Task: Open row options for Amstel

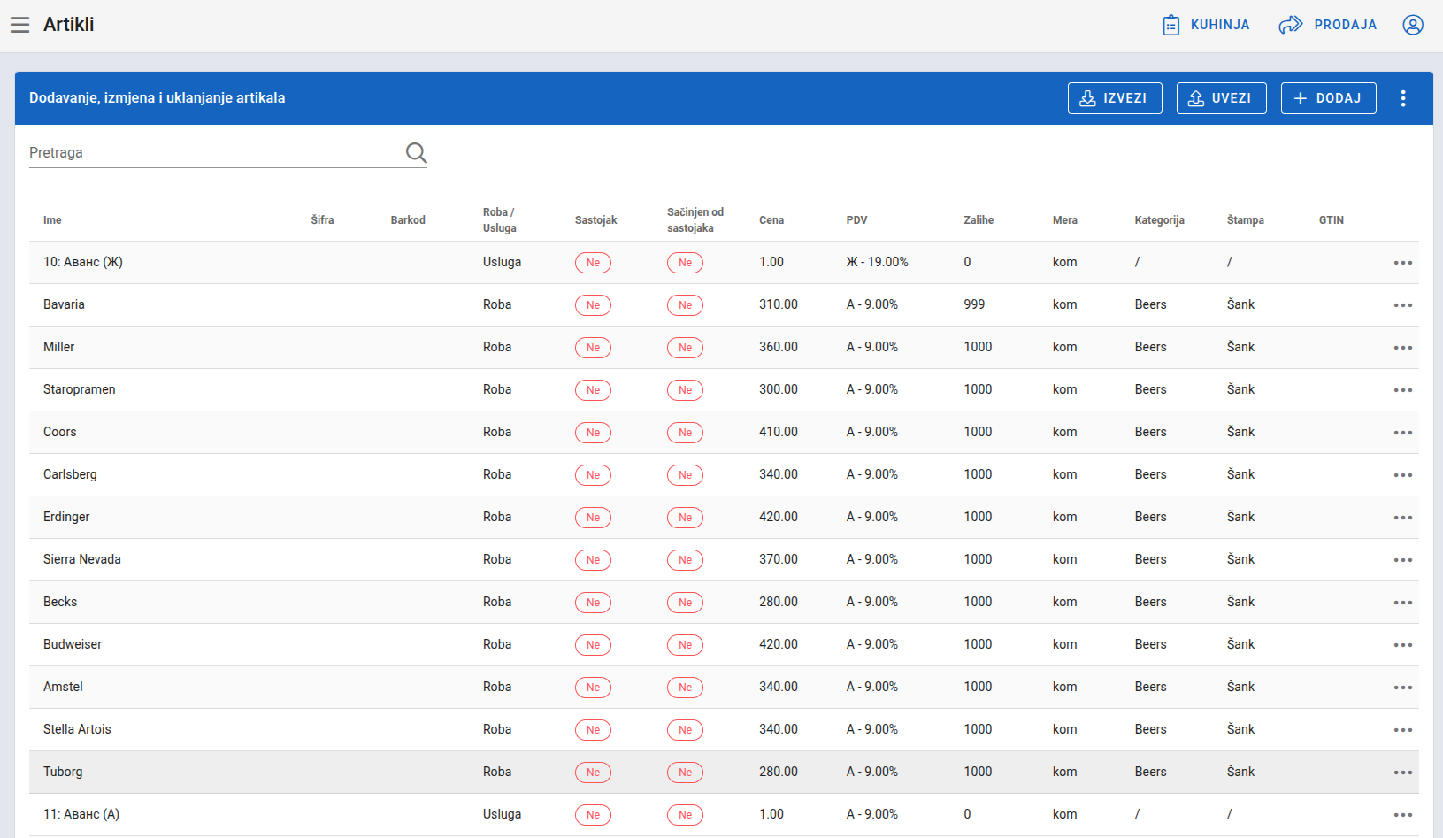Action: (1403, 688)
